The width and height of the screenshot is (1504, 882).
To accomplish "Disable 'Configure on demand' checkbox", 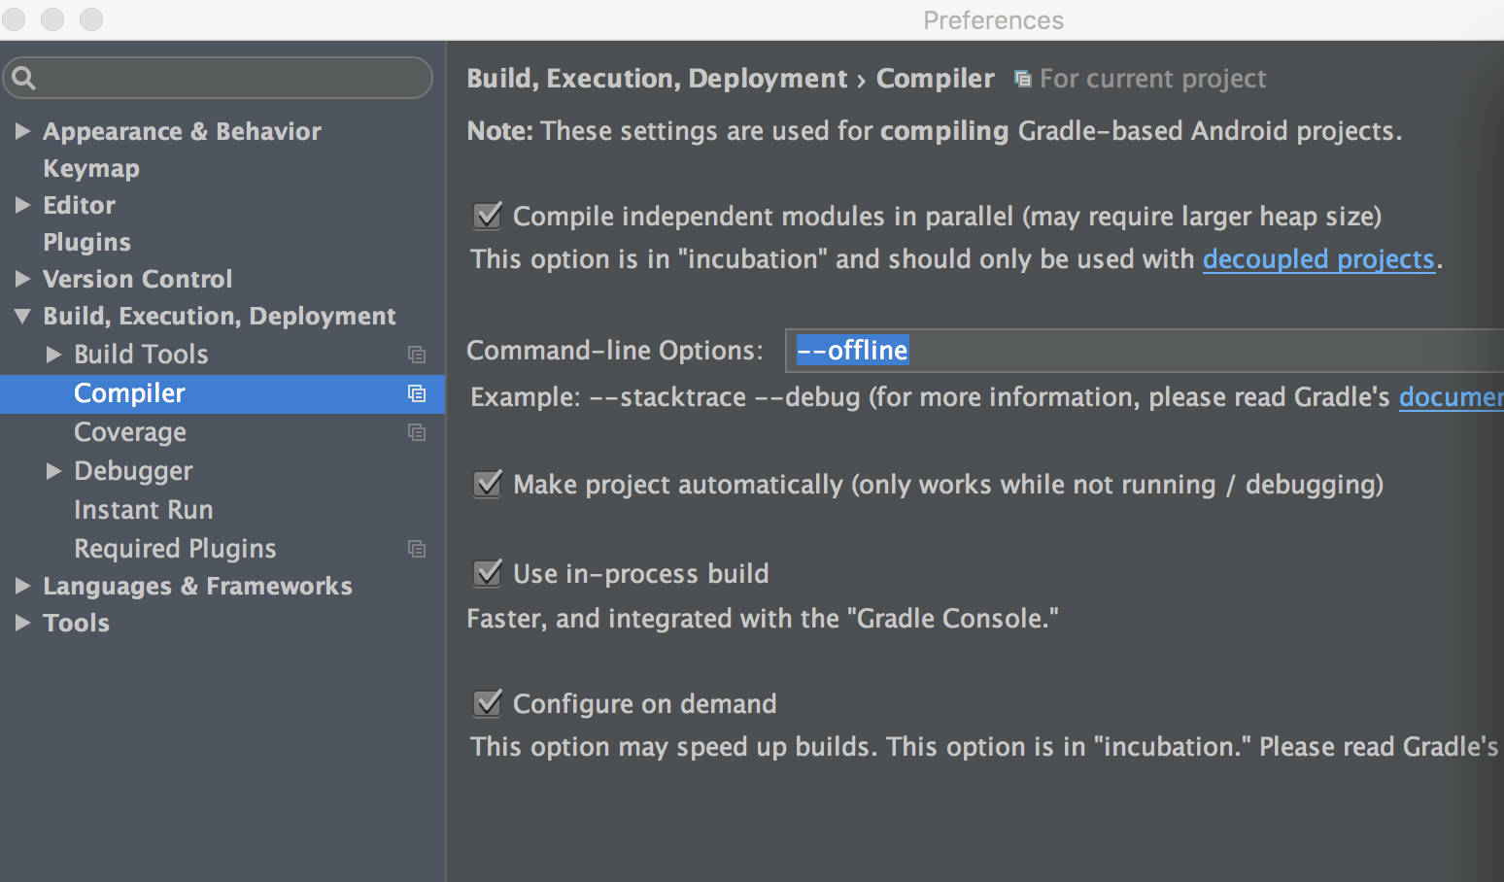I will click(488, 703).
